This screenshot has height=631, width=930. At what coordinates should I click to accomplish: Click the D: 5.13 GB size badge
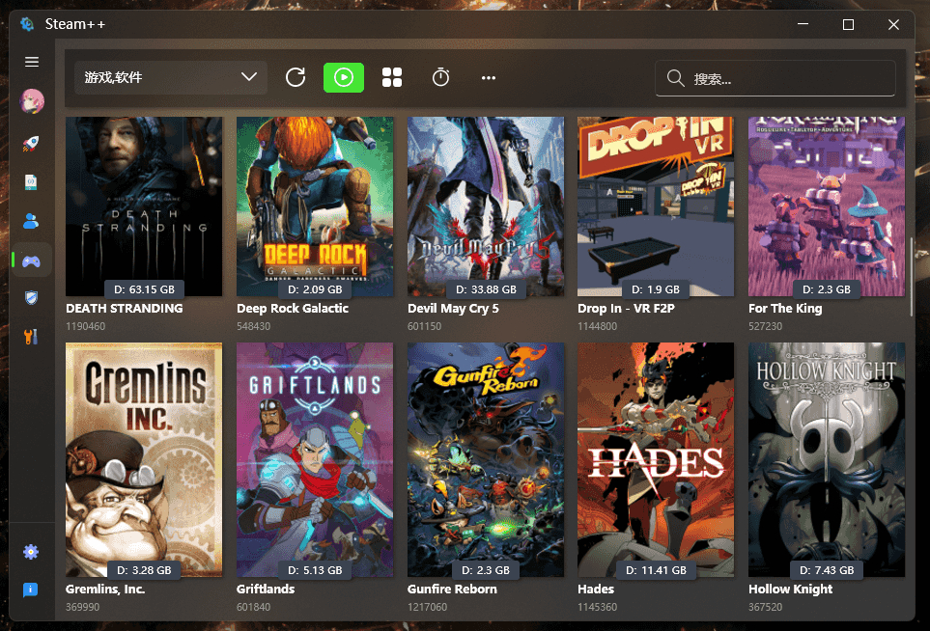[315, 570]
